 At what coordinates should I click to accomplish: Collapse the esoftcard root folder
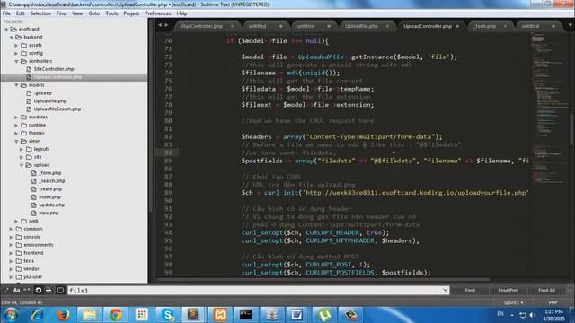6,30
